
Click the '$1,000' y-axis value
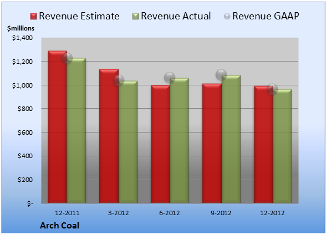coord(22,85)
